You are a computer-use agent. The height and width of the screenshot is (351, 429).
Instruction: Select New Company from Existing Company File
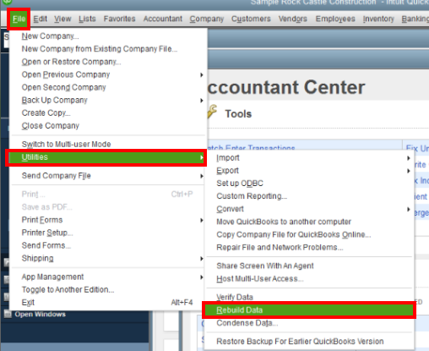[x=107, y=49]
